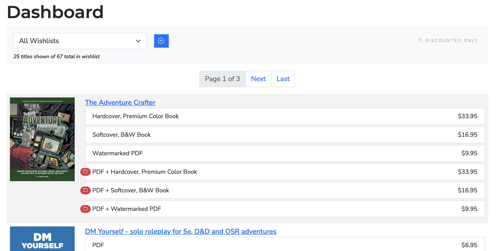Open the DM Yourself solo roleplay link
496x251 pixels.
(181, 231)
